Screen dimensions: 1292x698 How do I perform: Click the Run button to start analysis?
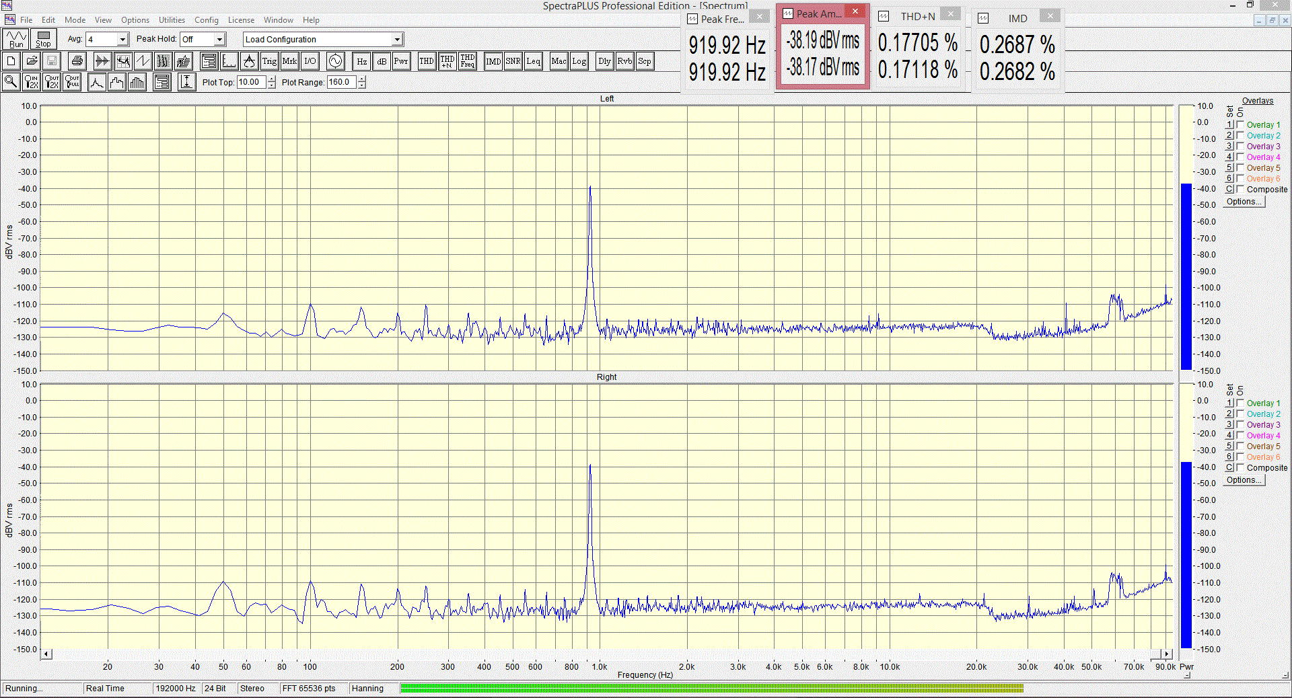click(16, 39)
